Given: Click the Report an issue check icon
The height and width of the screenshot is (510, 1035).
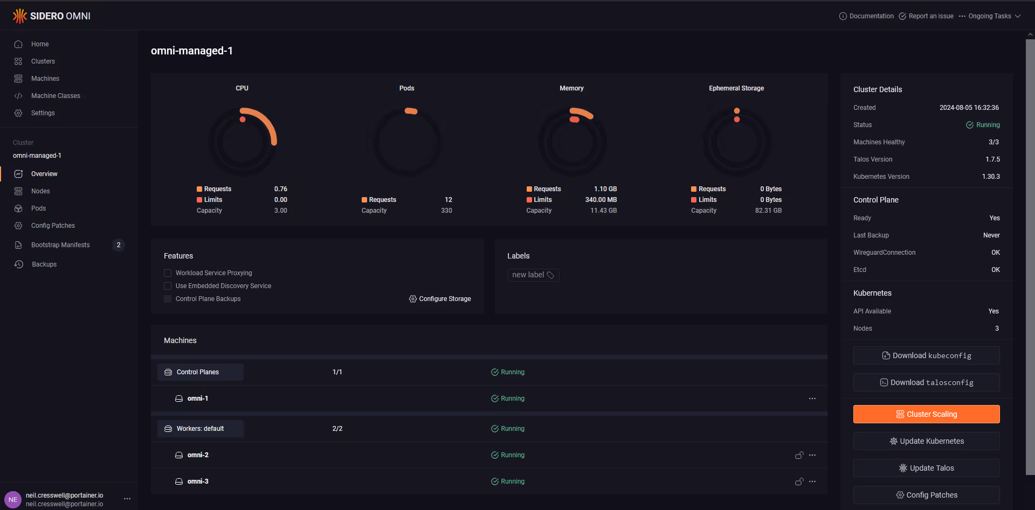Looking at the screenshot, I should pyautogui.click(x=902, y=16).
